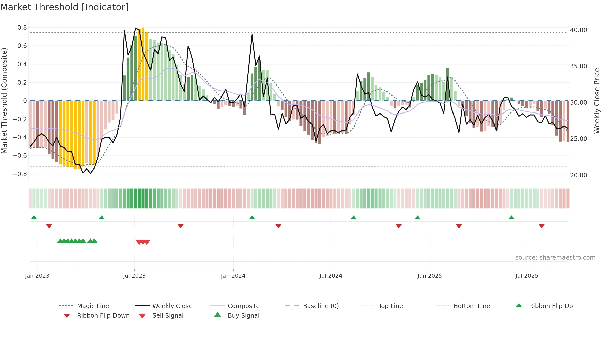
Task: Click the Market Threshold [Indicator] chart title
Action: click(64, 7)
